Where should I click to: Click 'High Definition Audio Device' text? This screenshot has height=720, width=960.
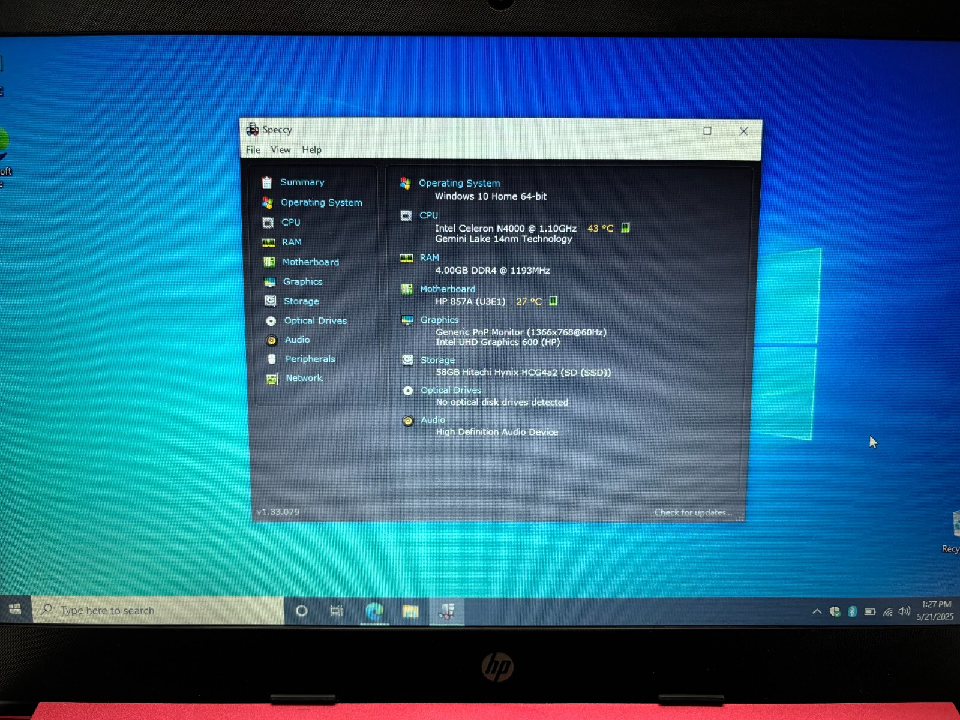[x=497, y=432]
